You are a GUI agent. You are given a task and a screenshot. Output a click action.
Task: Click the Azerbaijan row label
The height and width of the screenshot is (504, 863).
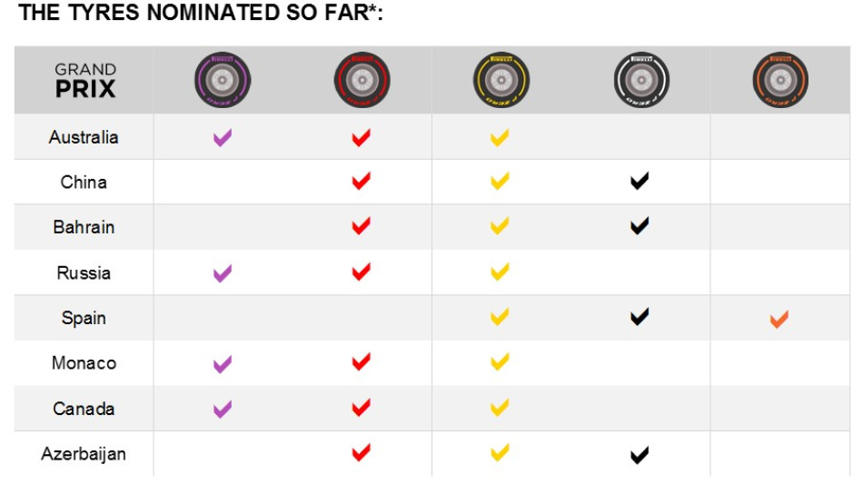pos(84,454)
